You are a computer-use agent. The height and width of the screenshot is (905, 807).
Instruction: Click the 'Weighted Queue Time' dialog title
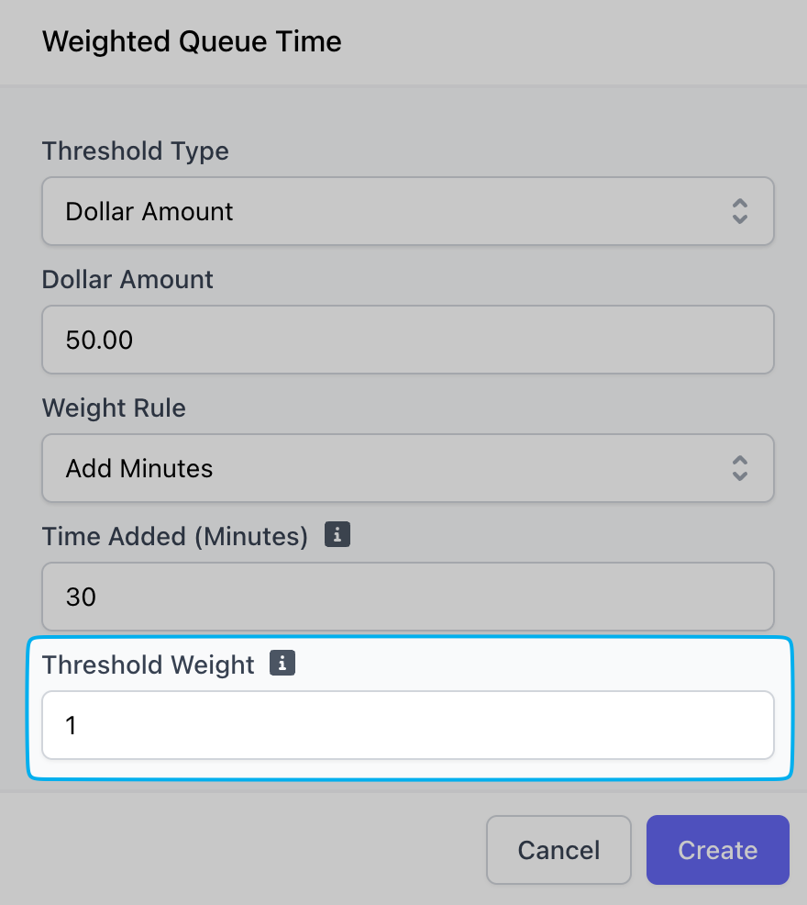[192, 41]
